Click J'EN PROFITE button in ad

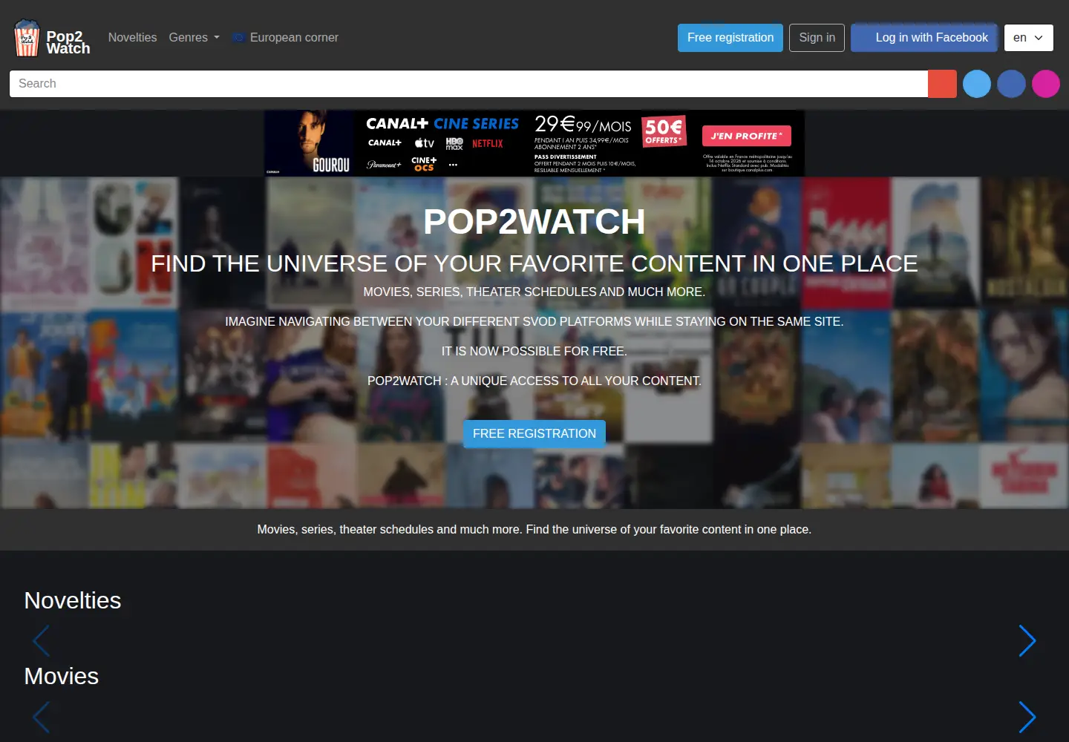[746, 136]
